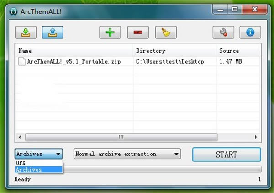The width and height of the screenshot is (274, 193).
Task: Toggle the blue up-arrow compress mode button
Action: pyautogui.click(x=53, y=32)
